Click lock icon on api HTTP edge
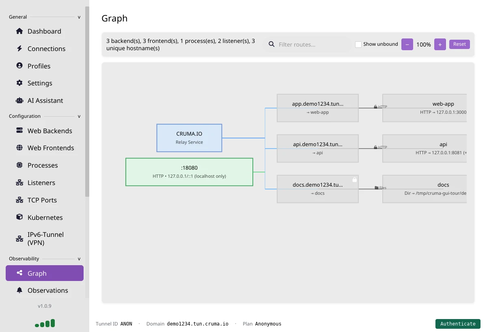Viewport: 487px width, 332px height. coord(376,147)
